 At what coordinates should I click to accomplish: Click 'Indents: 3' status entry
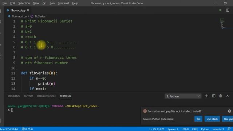218,129
